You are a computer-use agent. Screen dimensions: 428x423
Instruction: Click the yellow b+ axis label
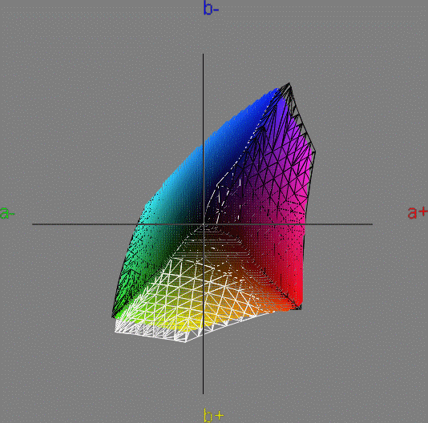(x=214, y=415)
